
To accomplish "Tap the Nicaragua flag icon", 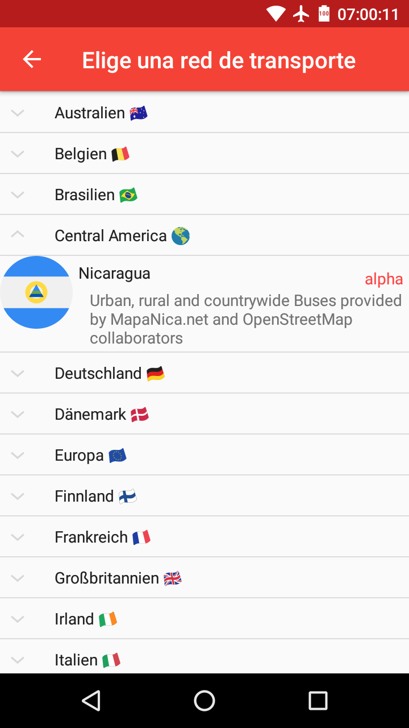I will click(x=36, y=292).
